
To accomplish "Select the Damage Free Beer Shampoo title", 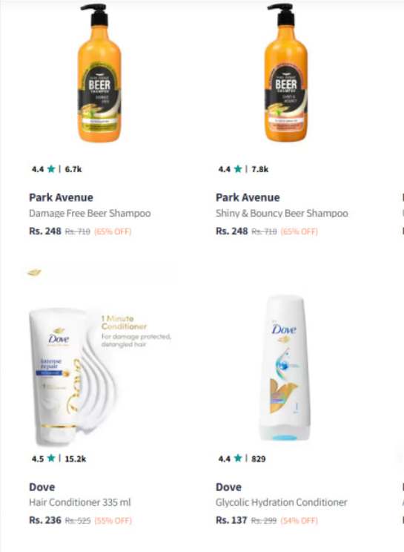I will (90, 214).
